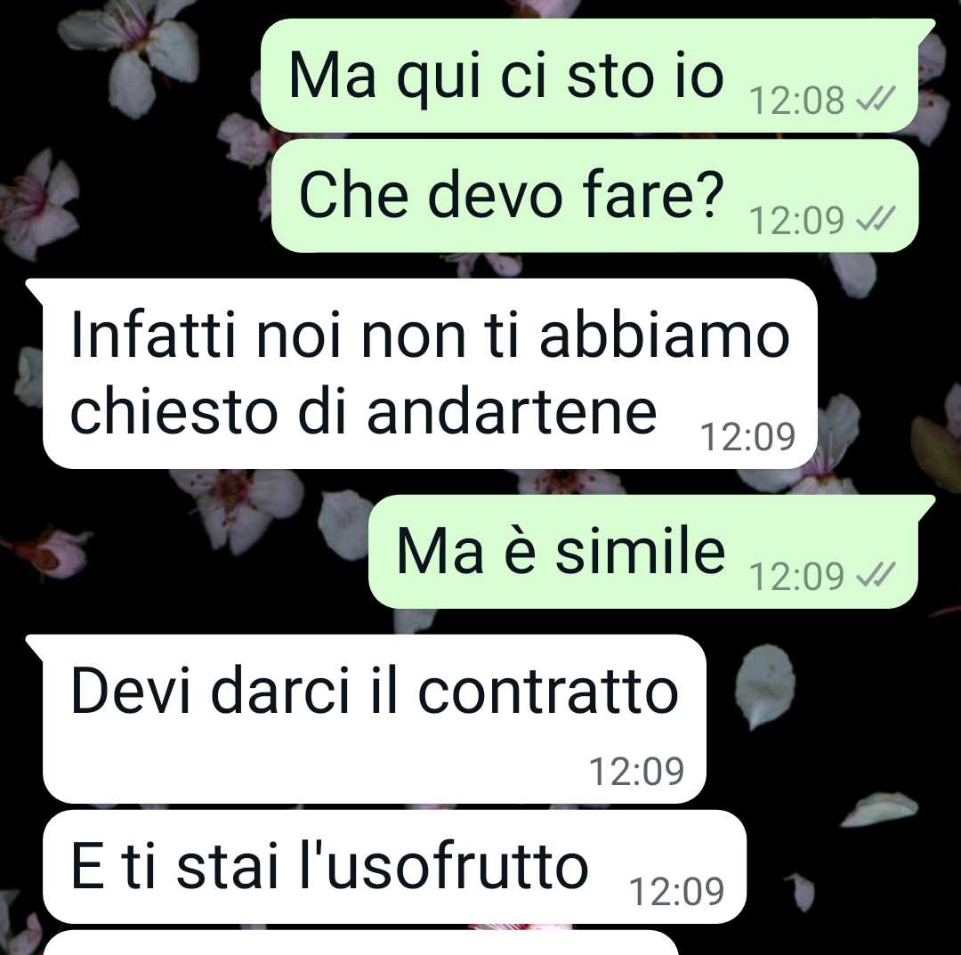Tap the flower wallpaper beside 'Devi darci il contratto'
The width and height of the screenshot is (961, 955).
tap(765, 685)
